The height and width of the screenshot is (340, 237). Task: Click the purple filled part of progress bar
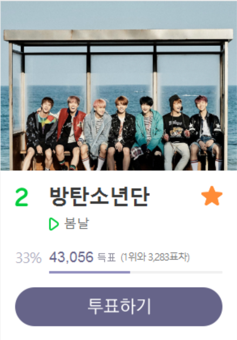[x=90, y=272]
